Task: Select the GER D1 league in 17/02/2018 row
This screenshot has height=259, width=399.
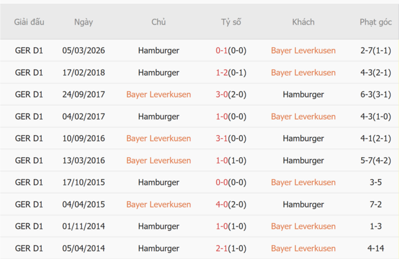Action: pos(29,72)
